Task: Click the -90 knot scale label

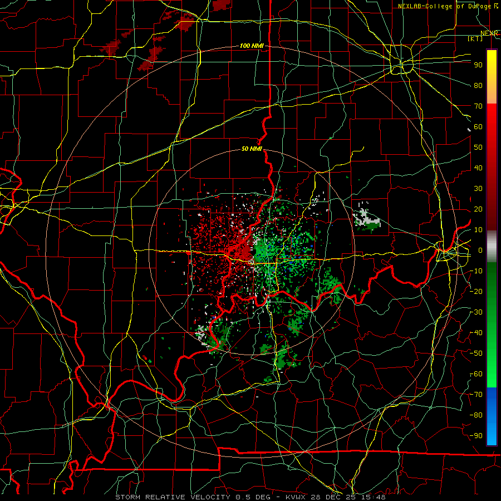Action: click(x=476, y=436)
